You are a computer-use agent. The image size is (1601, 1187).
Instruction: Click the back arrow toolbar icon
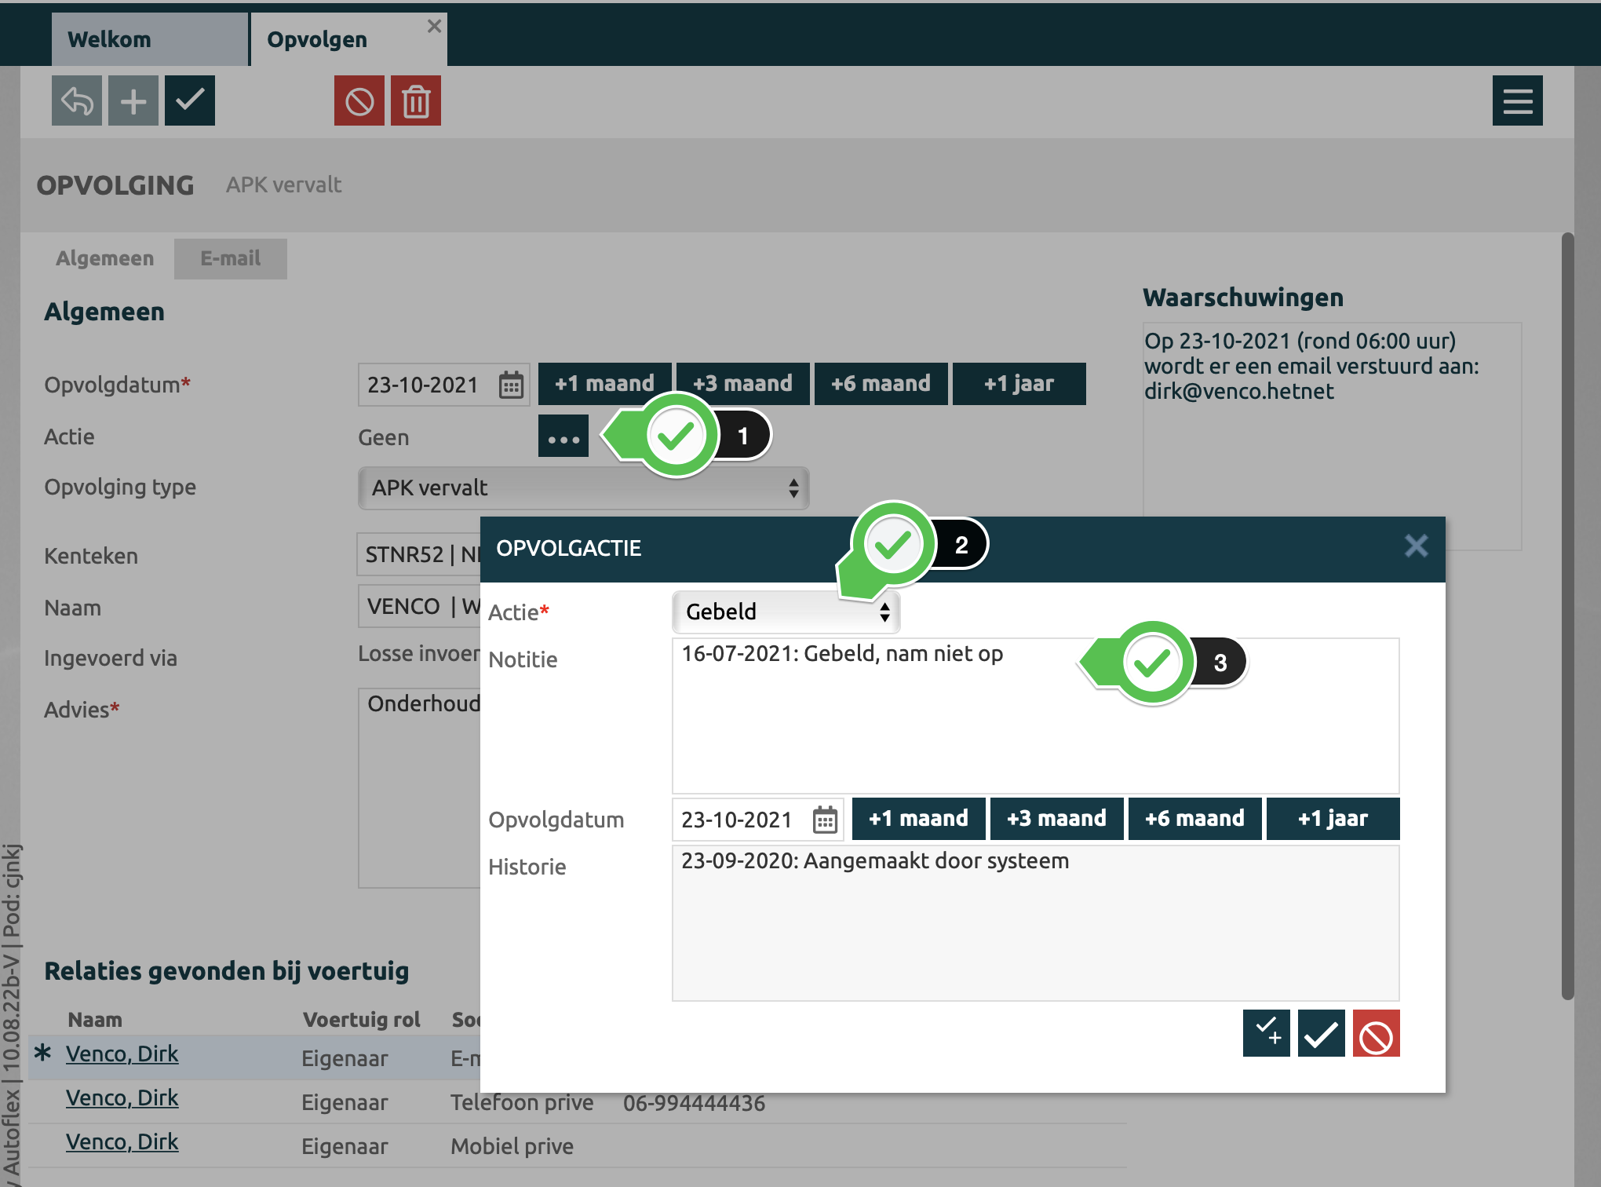tap(77, 100)
